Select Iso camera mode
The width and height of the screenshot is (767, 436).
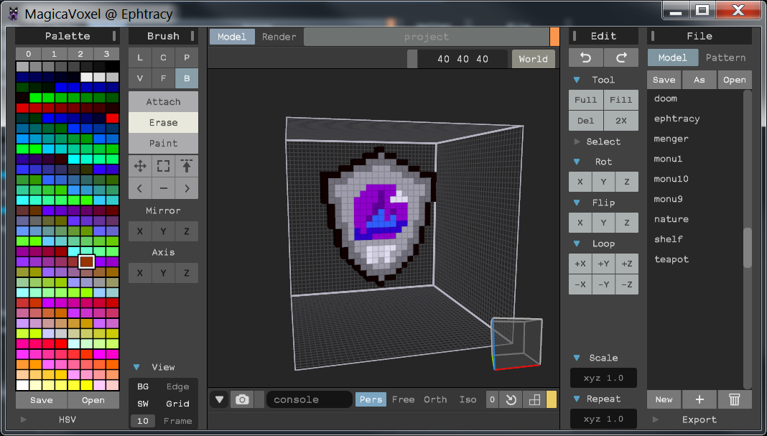pyautogui.click(x=468, y=400)
